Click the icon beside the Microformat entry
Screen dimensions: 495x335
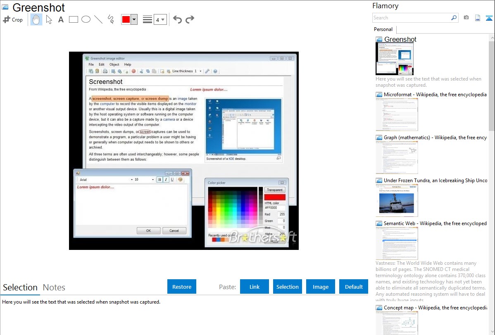379,95
